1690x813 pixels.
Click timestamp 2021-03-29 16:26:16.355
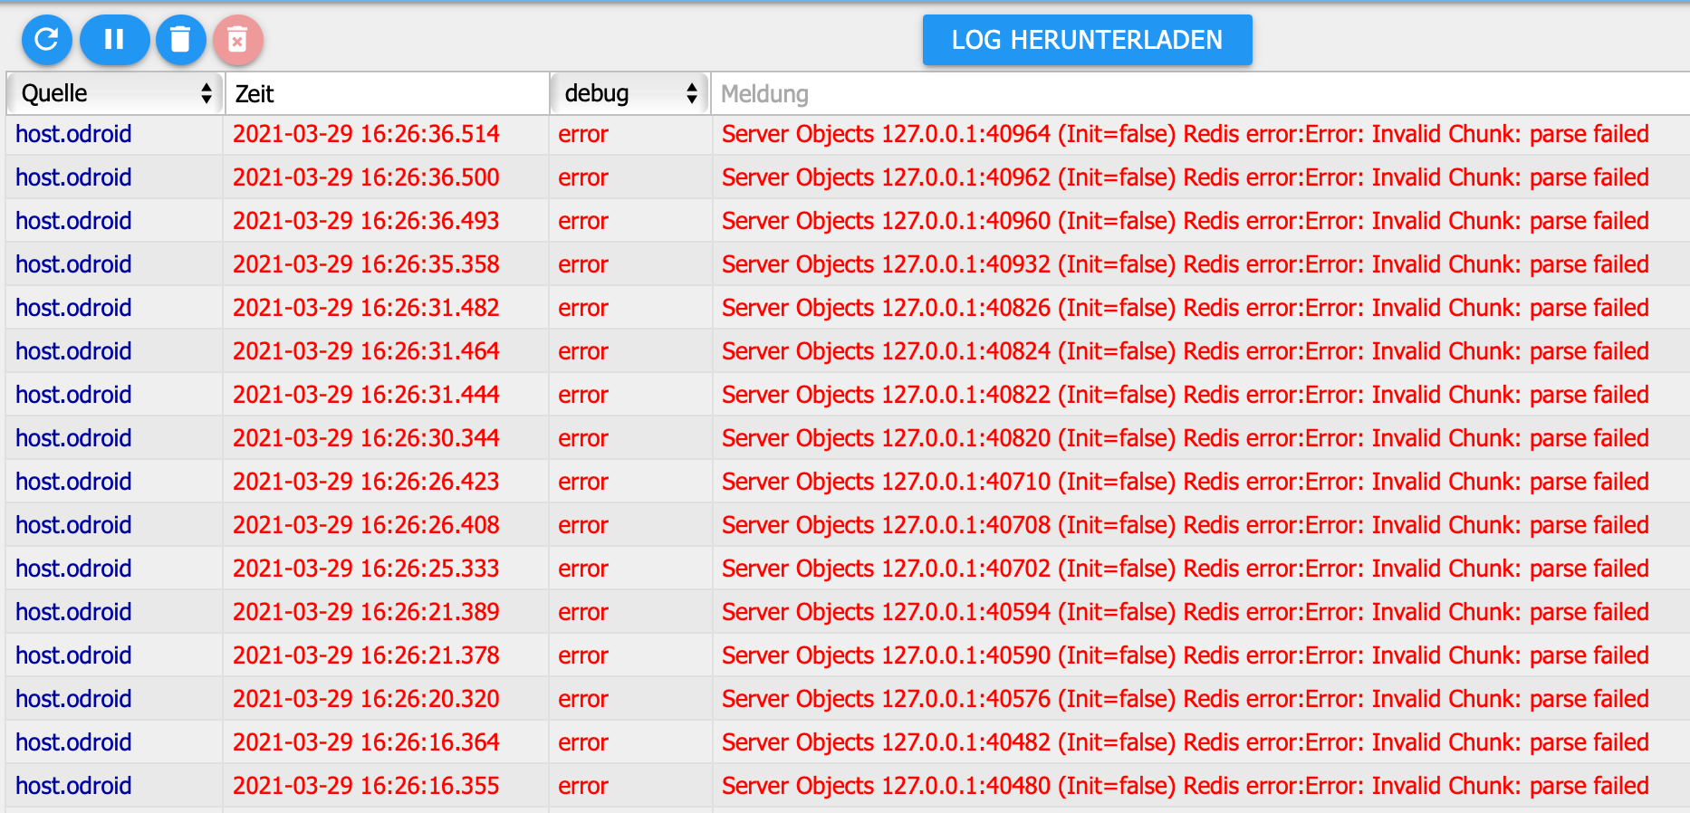pyautogui.click(x=366, y=786)
